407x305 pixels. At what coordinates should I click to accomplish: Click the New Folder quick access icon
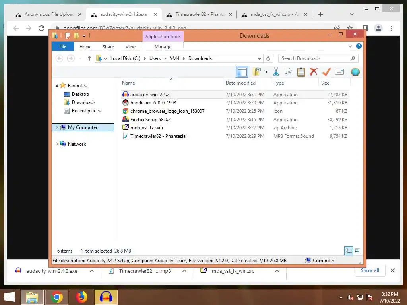76,36
